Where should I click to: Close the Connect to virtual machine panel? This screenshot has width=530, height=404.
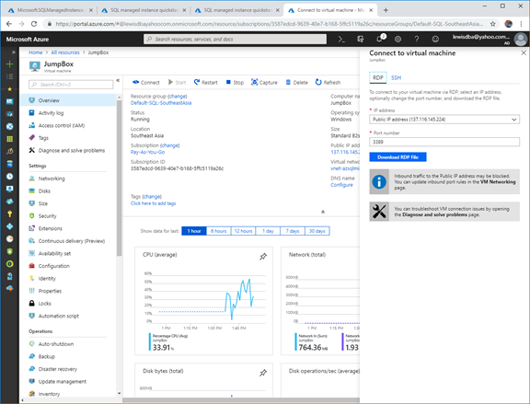pos(524,52)
